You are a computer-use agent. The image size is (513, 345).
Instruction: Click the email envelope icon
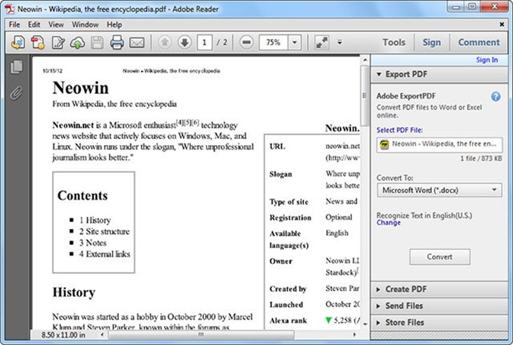coord(137,43)
